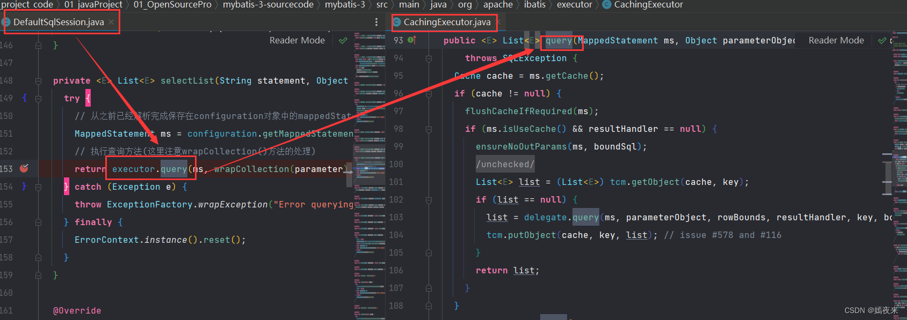Collapse code block at line 146
The image size is (907, 320).
coord(39,46)
